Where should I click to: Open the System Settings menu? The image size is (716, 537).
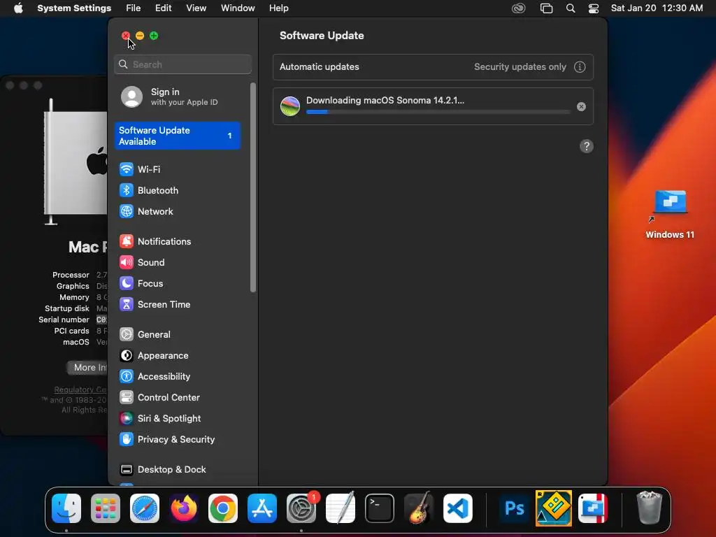[x=74, y=8]
